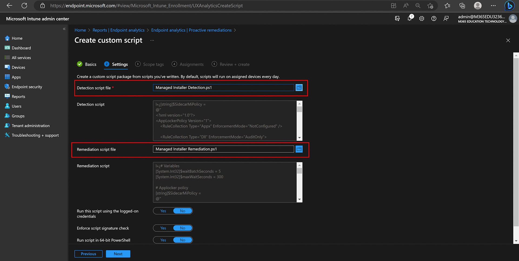This screenshot has height=261, width=519.
Task: Open the help question mark icon
Action: 434,18
